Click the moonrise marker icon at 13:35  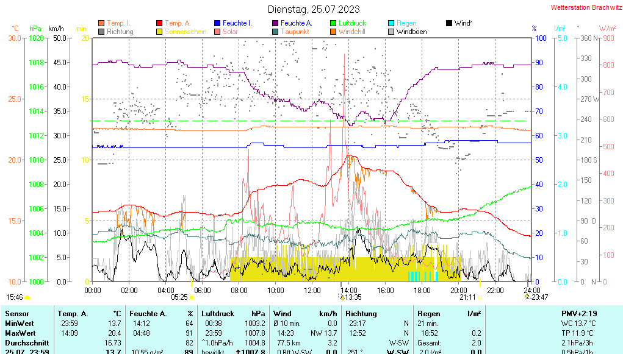click(340, 297)
